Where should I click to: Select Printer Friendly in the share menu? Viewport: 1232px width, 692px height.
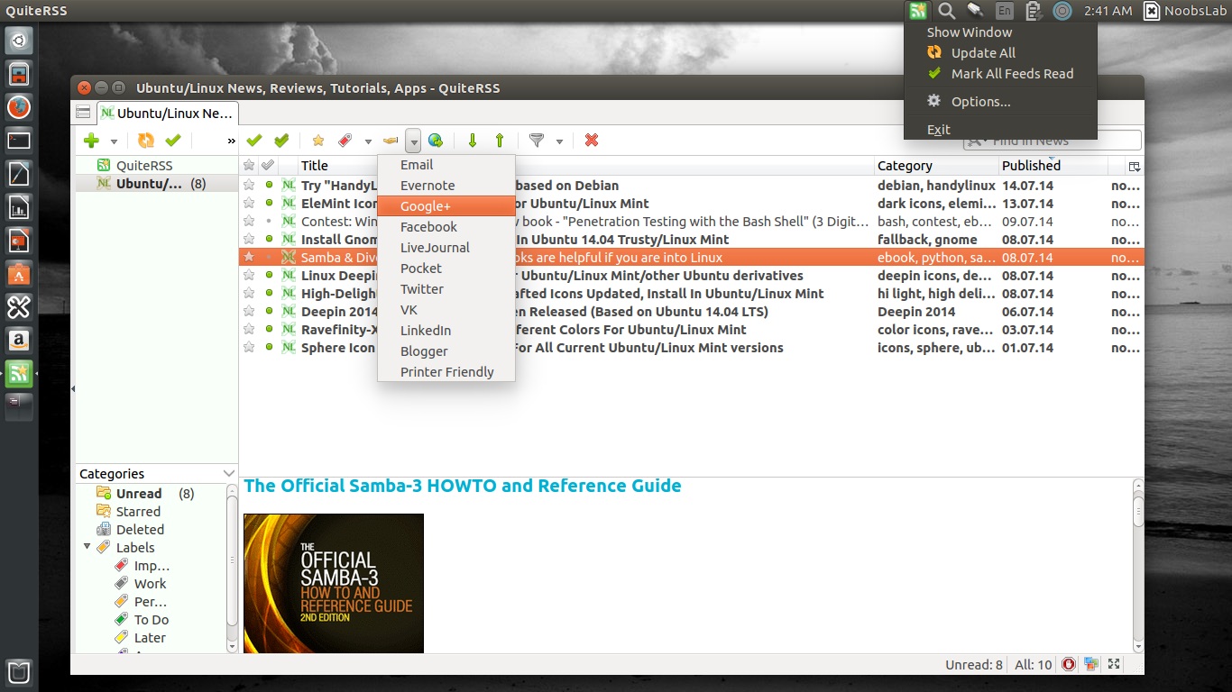click(x=446, y=372)
